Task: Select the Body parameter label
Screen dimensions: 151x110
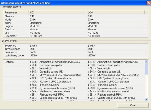Action: click(8, 23)
